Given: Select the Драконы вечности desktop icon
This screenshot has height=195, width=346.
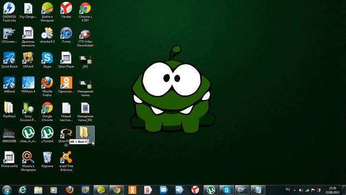Looking at the screenshot, I should [28, 37].
